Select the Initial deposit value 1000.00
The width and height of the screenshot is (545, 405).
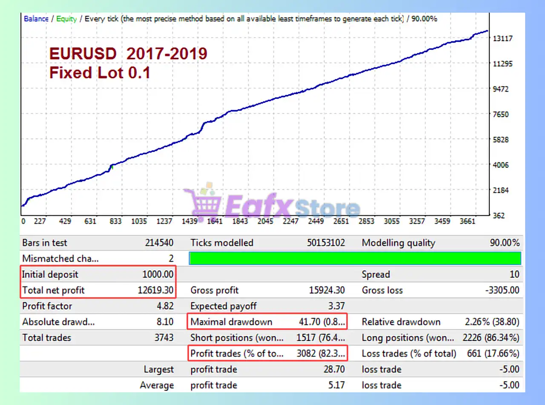point(158,275)
